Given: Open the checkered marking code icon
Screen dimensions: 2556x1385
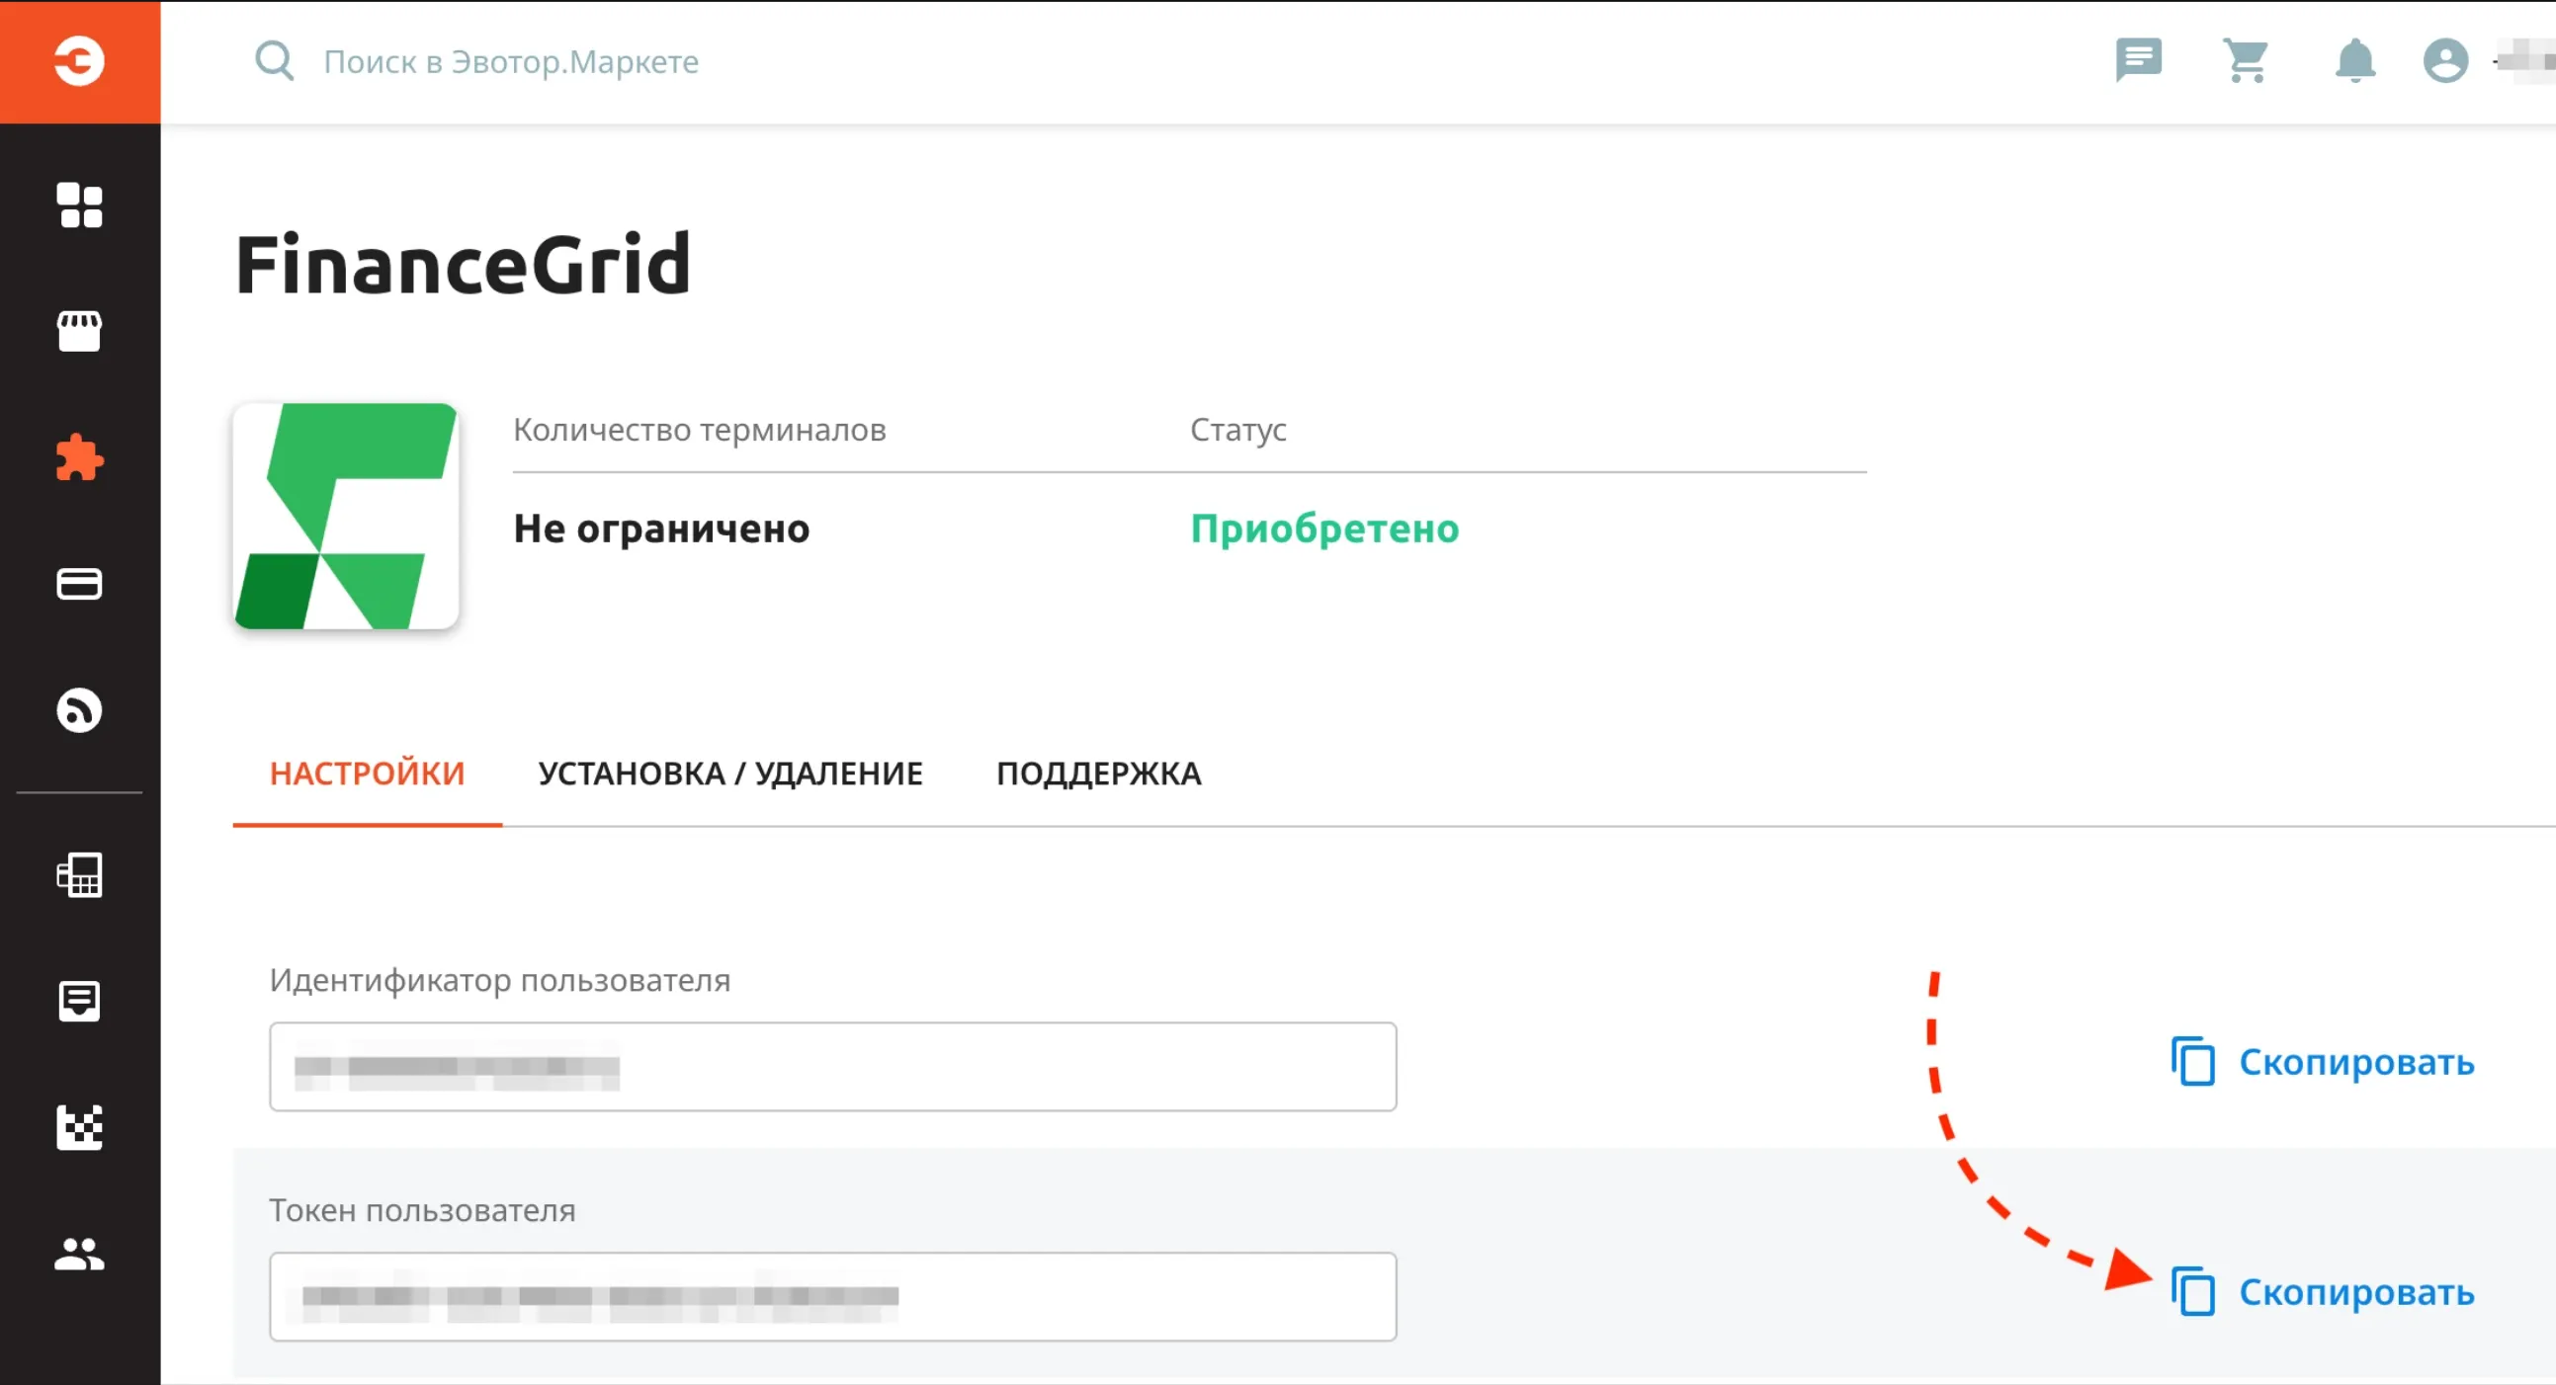Looking at the screenshot, I should pyautogui.click(x=79, y=1127).
